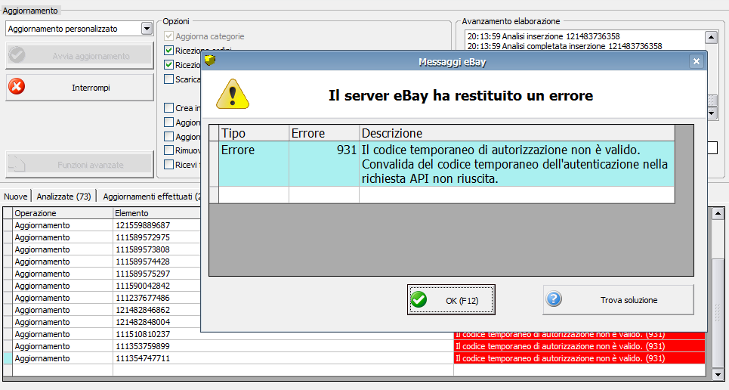Click the yellow warning triangle icon

point(233,94)
